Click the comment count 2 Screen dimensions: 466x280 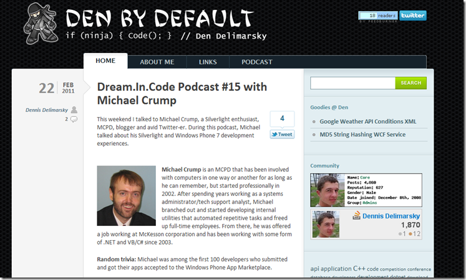[67, 119]
